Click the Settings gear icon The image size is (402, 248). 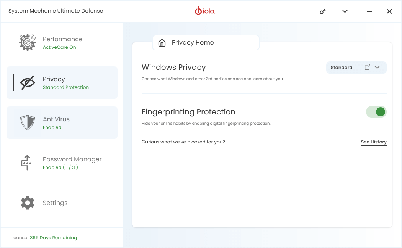click(28, 203)
